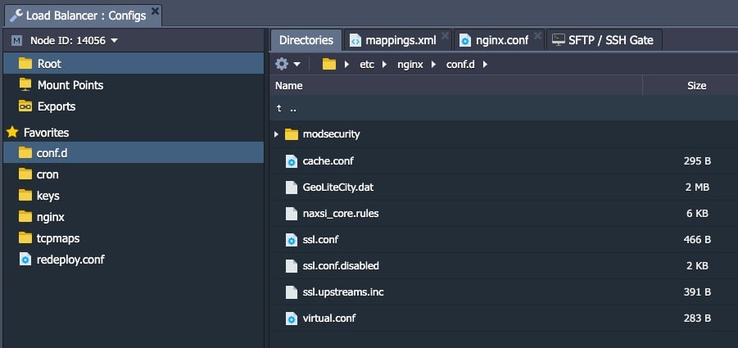Click the redeploy.conf file gear icon
This screenshot has width=738, height=348.
click(x=25, y=259)
